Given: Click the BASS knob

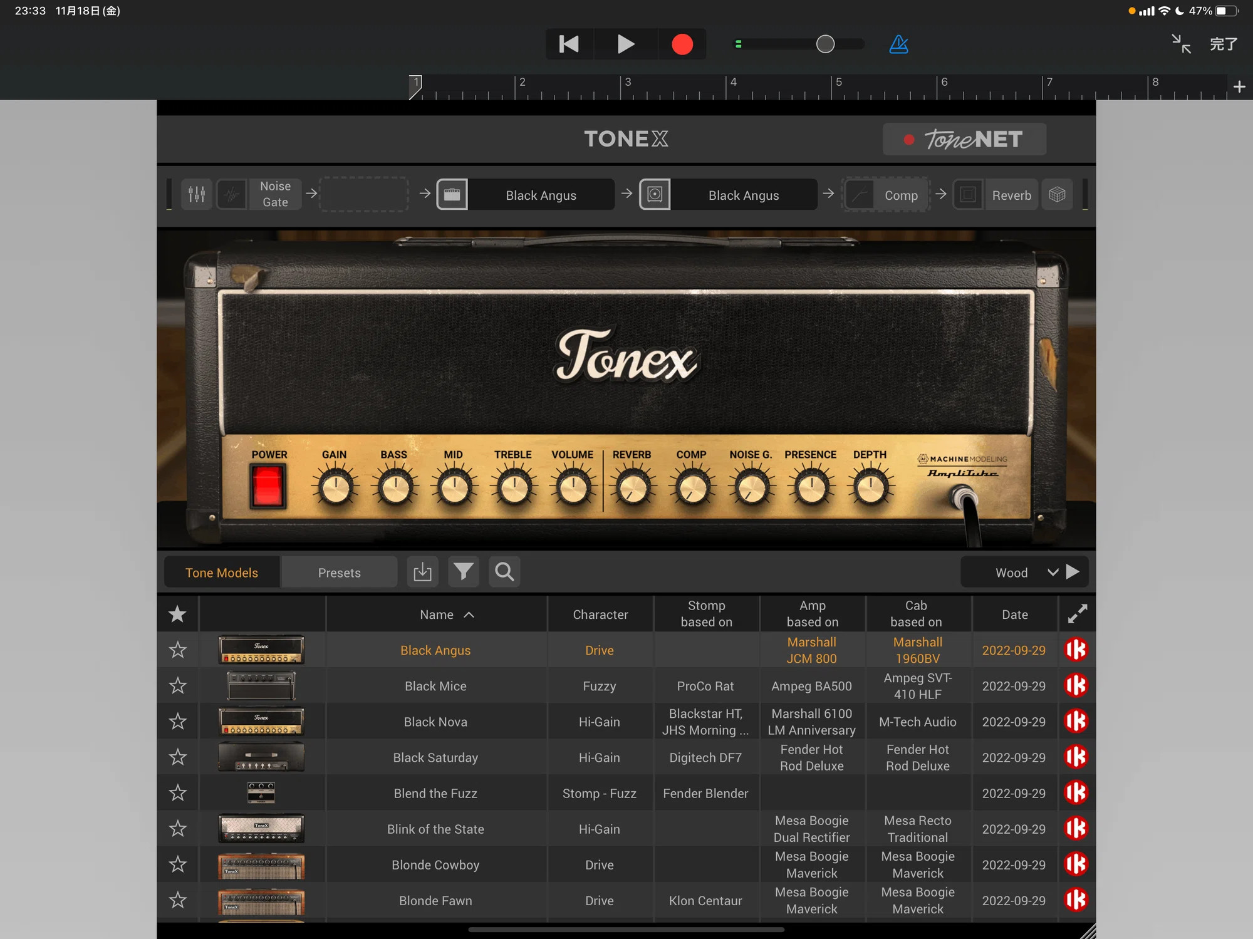Looking at the screenshot, I should [395, 488].
